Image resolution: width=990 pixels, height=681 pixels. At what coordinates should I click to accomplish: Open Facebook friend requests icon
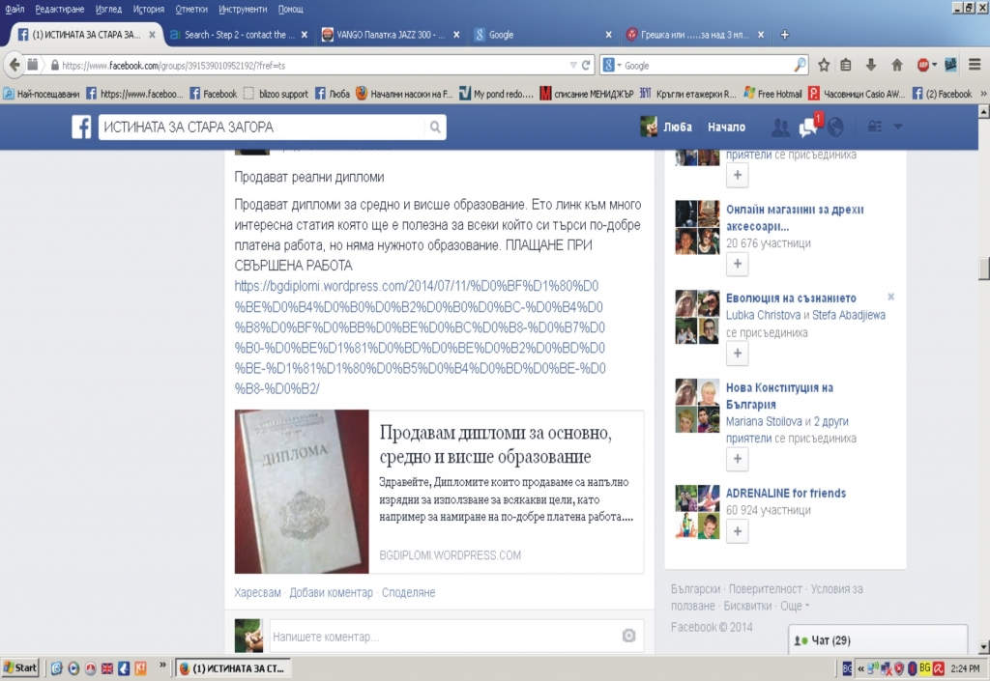[780, 128]
